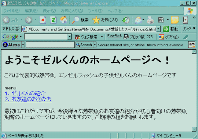Open お気に入り favorites star

coord(105,20)
